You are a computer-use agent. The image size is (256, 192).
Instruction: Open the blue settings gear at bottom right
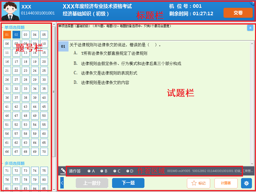(246, 183)
